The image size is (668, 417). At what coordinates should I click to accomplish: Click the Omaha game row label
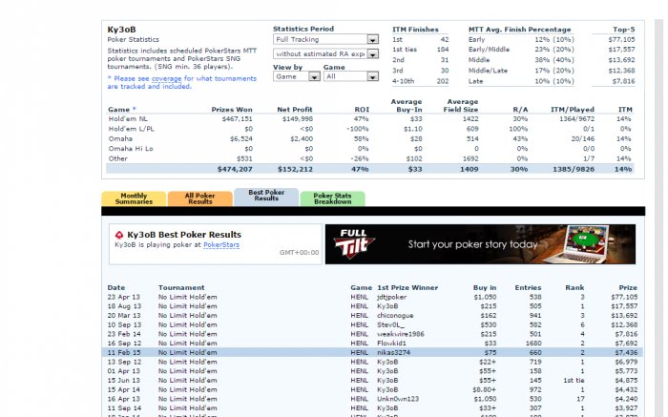tap(120, 138)
